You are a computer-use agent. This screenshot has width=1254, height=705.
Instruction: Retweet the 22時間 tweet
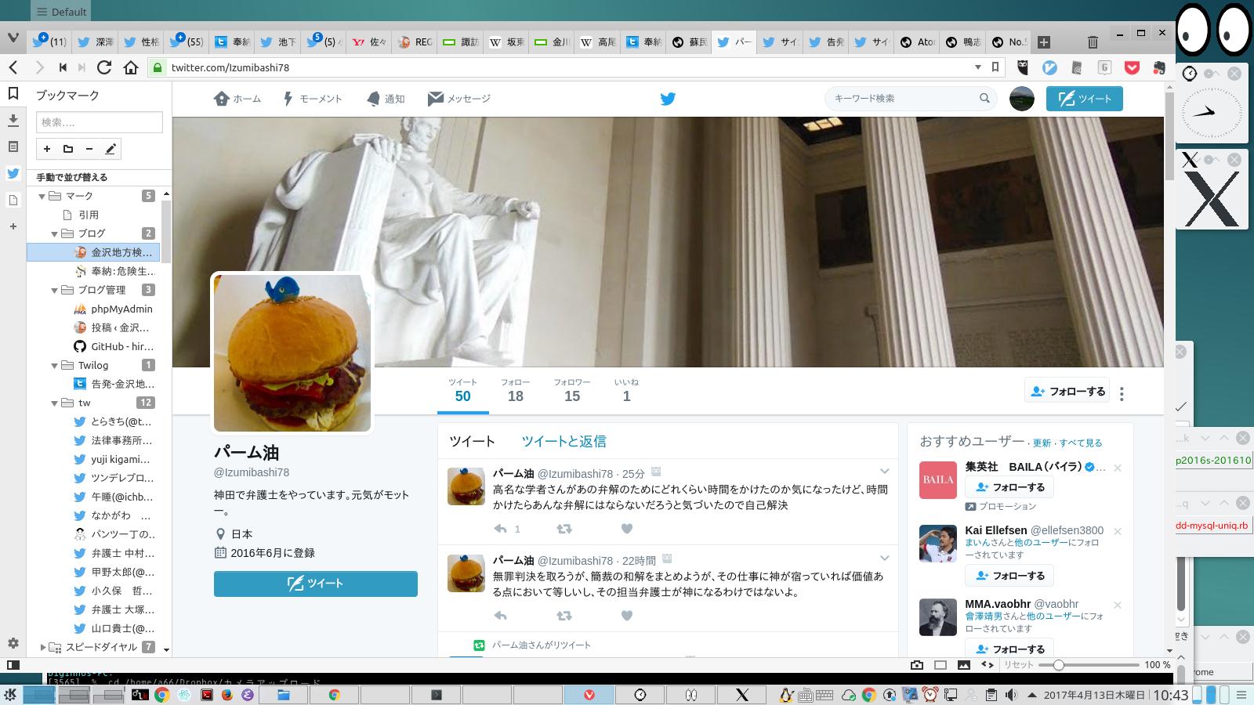(564, 616)
